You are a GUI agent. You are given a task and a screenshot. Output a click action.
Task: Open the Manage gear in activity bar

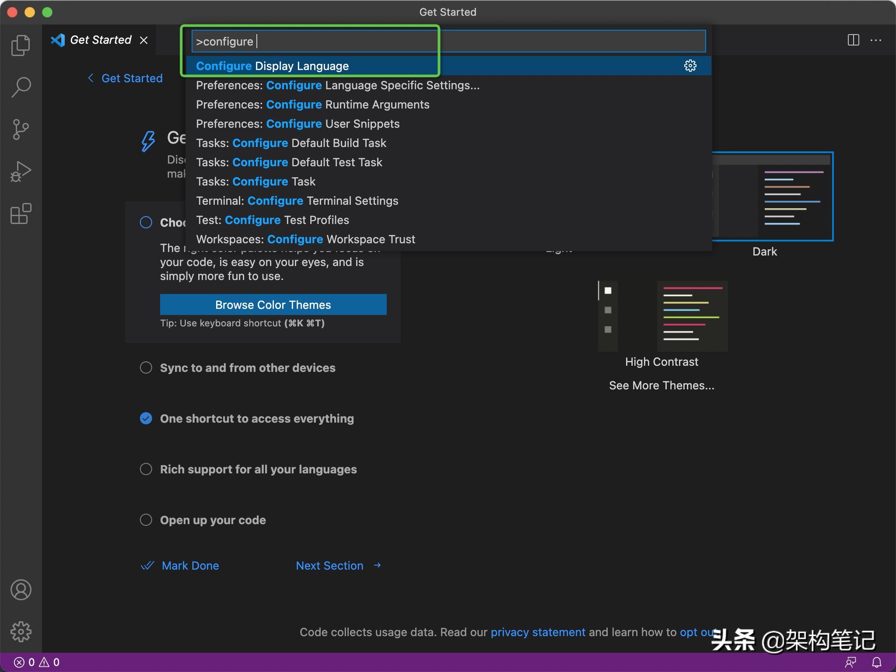point(21,632)
